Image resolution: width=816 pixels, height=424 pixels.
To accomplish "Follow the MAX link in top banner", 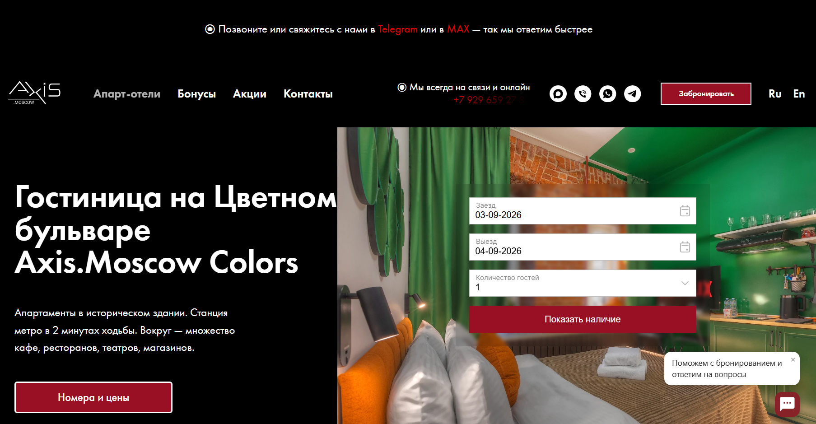I will [x=458, y=29].
